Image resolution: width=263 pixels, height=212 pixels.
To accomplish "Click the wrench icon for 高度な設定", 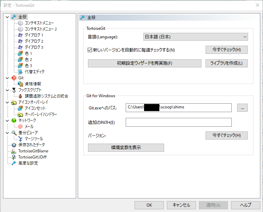I will (x=14, y=163).
